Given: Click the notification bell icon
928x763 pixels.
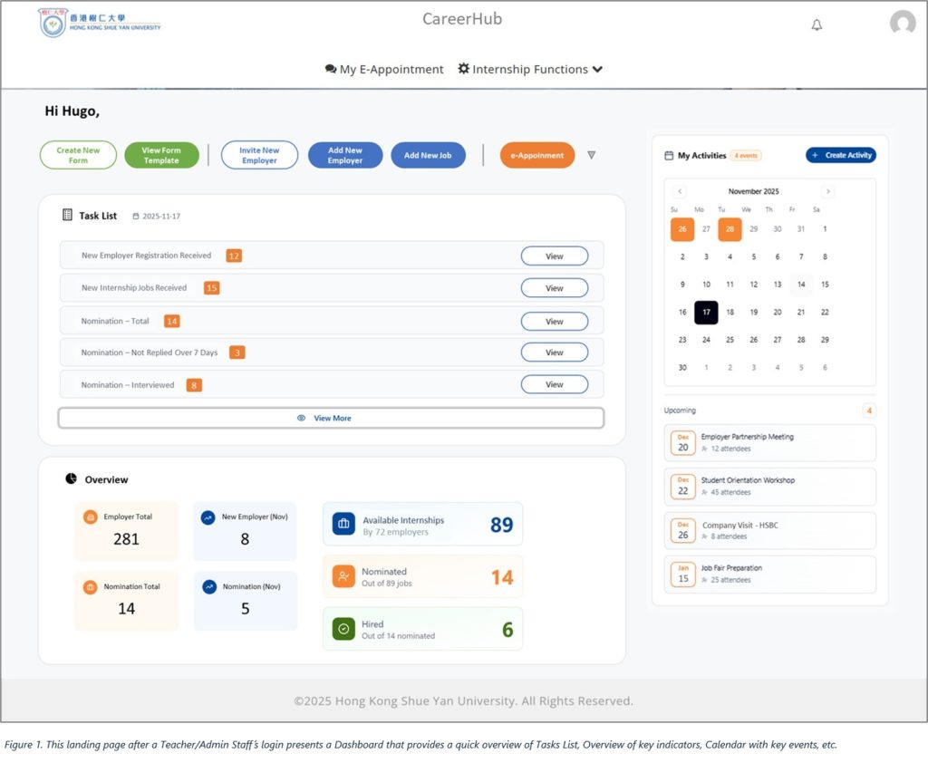Looking at the screenshot, I should point(817,25).
